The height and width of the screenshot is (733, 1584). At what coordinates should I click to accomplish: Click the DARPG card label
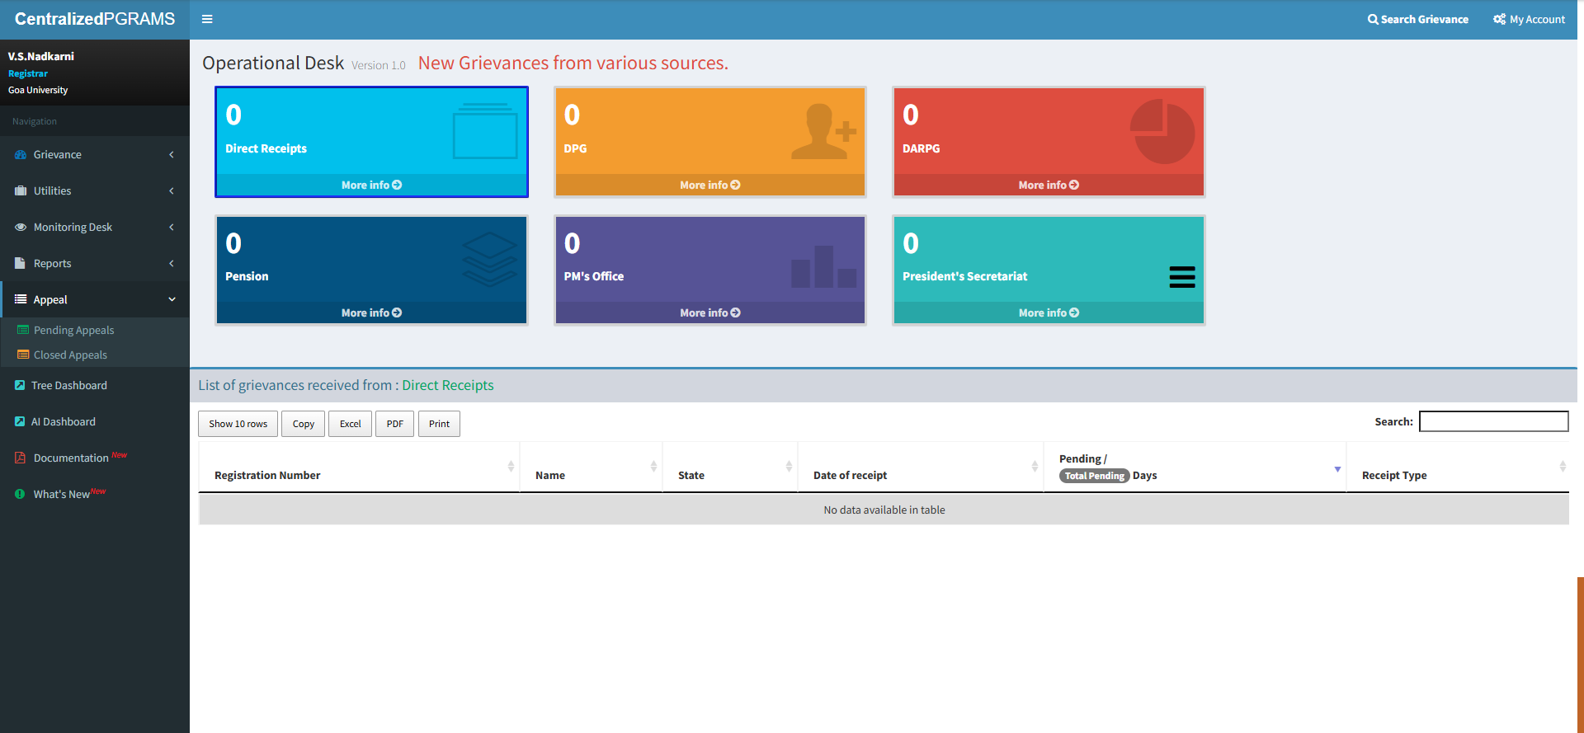coord(921,148)
